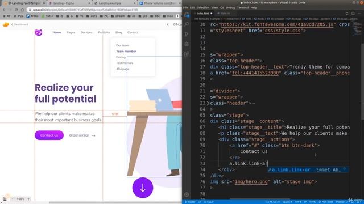
Task: Click the Zeplin Dashboard back link
Action: coord(20,24)
